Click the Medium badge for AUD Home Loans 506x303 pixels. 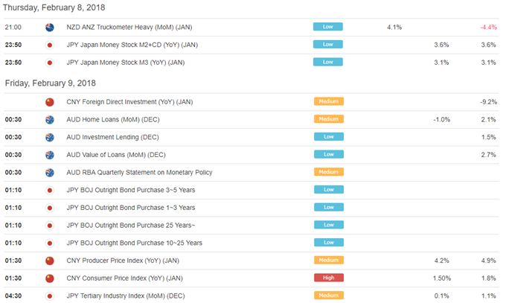328,119
